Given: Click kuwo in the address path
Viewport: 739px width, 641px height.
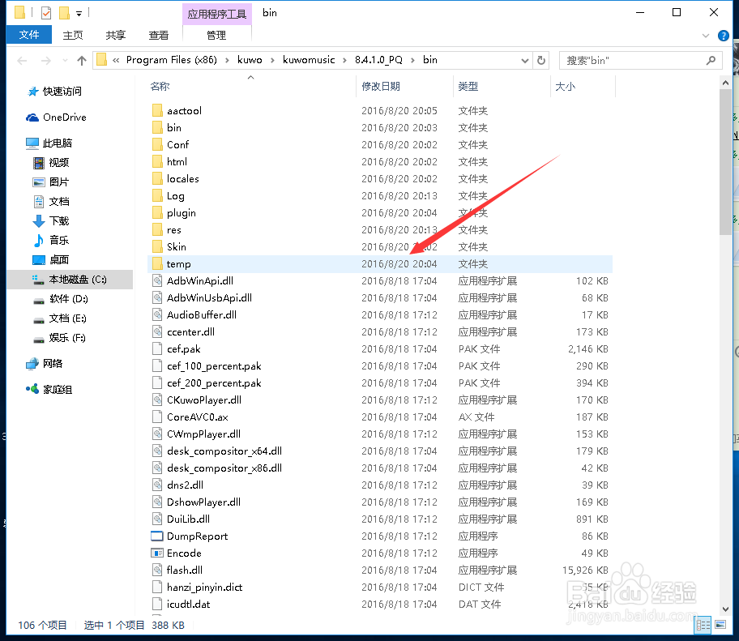Looking at the screenshot, I should click(250, 60).
